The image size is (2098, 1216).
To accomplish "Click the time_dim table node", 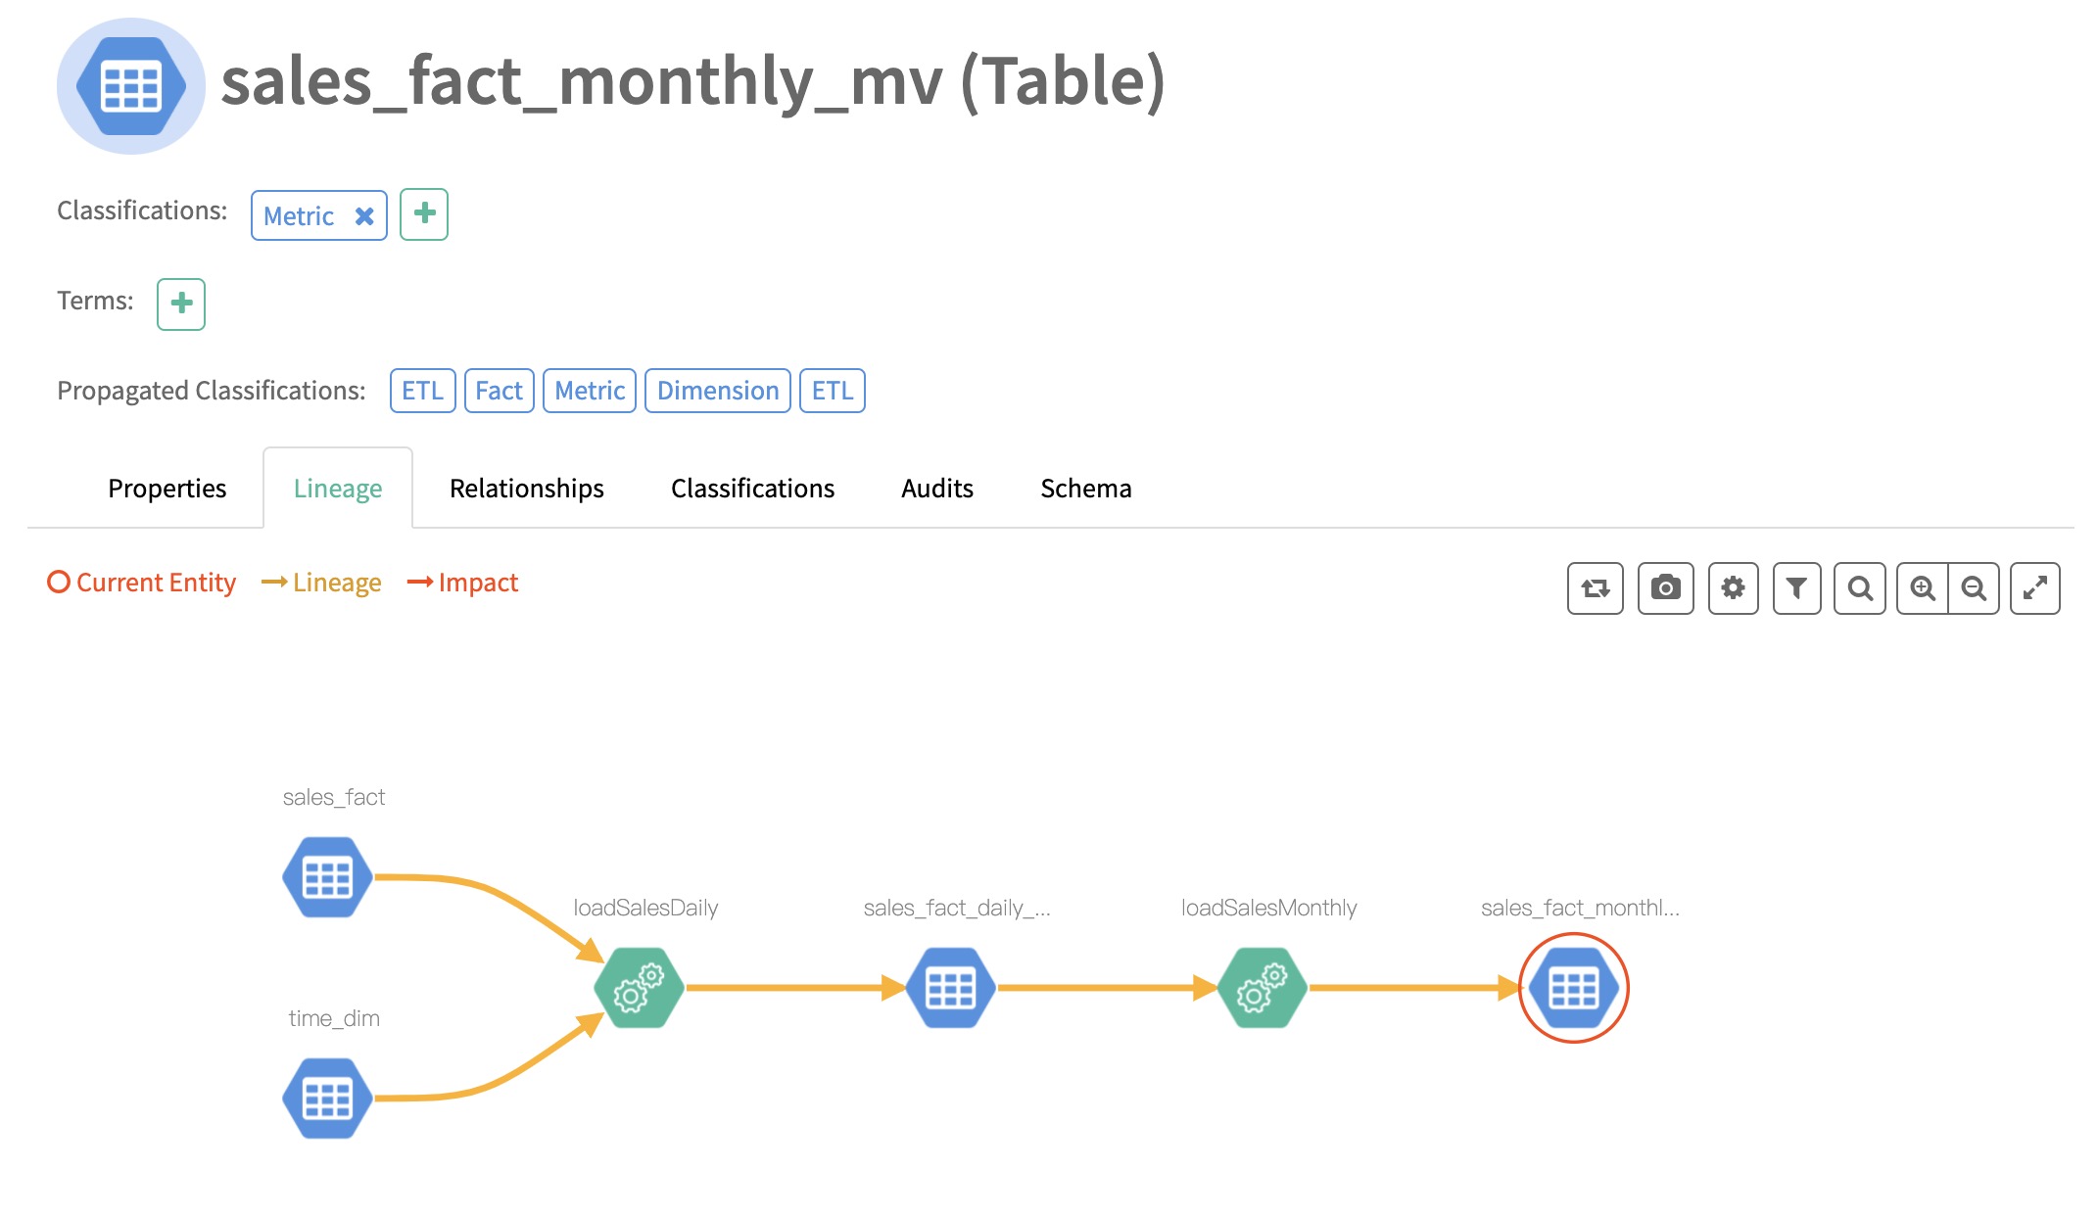I will [327, 1099].
